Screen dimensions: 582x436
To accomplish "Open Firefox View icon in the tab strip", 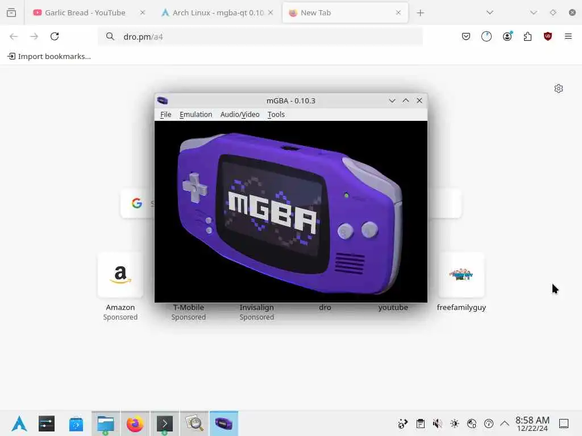I will tap(11, 12).
